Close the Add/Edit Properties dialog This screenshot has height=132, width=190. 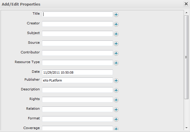[186, 4]
